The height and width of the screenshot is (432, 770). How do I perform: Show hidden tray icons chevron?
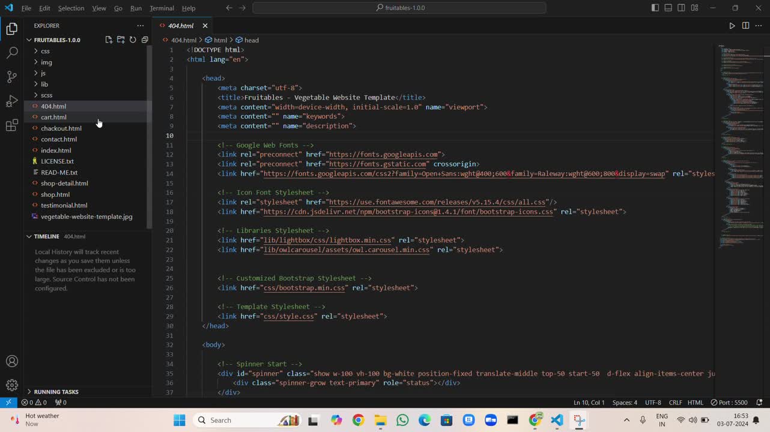click(626, 420)
